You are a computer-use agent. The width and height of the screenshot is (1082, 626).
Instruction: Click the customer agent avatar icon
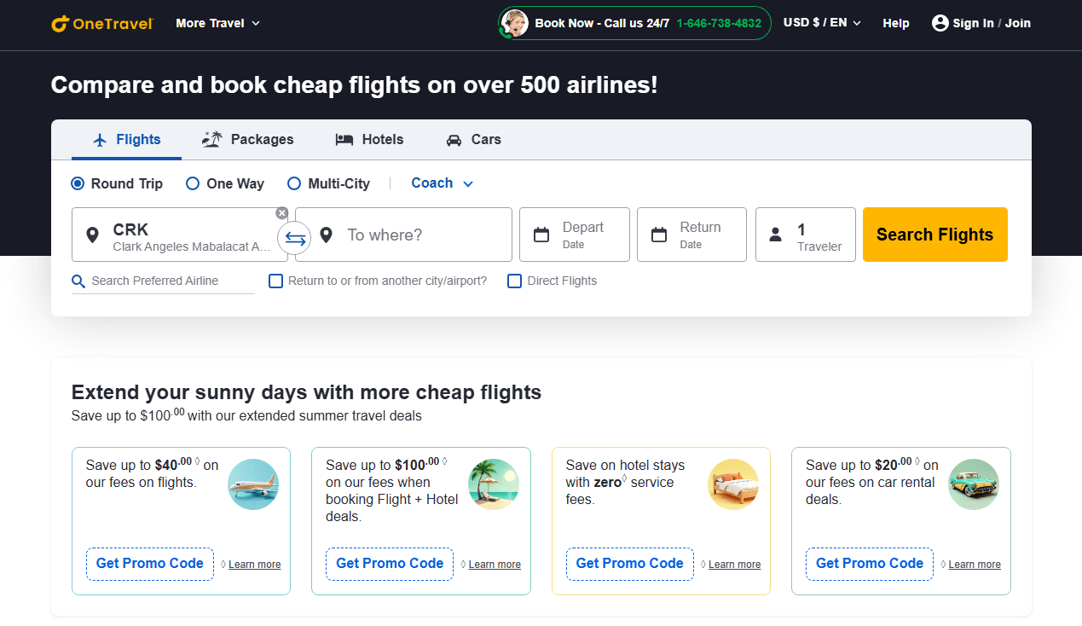tap(514, 23)
